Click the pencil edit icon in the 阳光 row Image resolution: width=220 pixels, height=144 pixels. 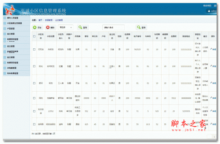tap(211, 66)
